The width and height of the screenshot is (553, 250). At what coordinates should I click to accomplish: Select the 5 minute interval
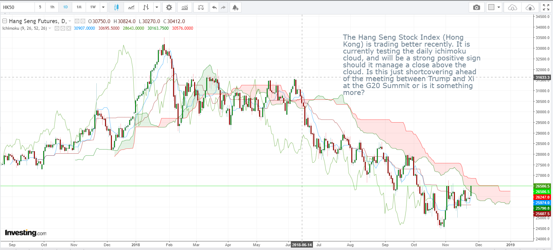pyautogui.click(x=40, y=7)
